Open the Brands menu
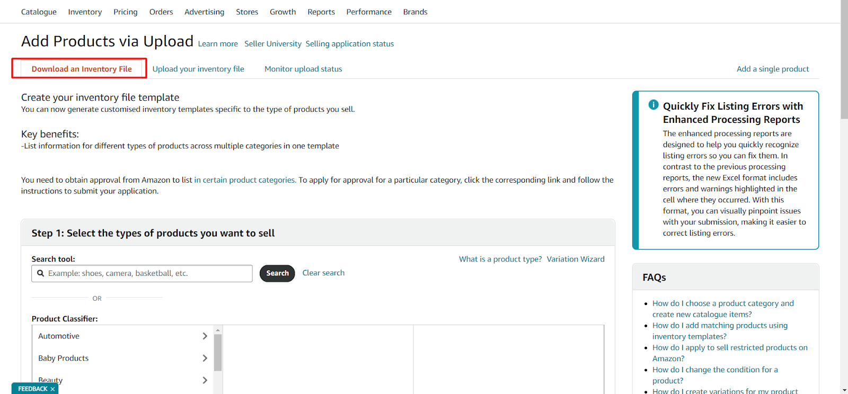The image size is (848, 394). 415,12
